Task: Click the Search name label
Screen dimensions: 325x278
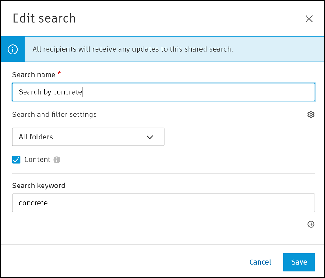Action: [33, 75]
